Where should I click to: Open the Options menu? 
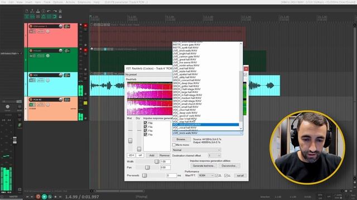(x=58, y=2)
